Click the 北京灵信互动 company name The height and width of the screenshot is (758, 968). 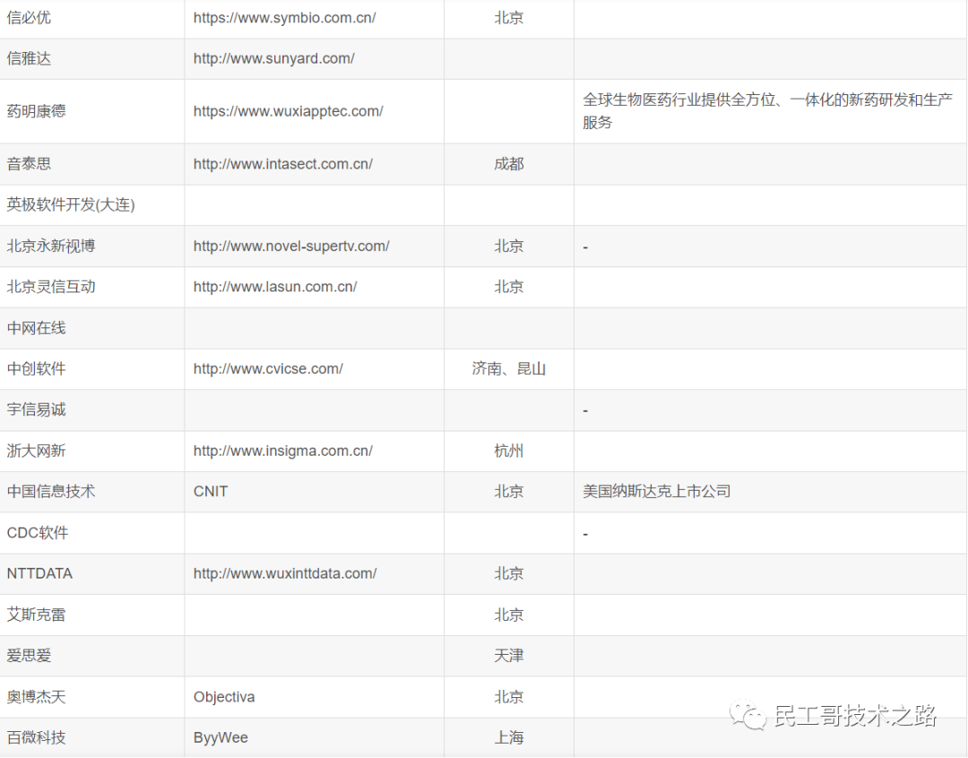tap(50, 287)
